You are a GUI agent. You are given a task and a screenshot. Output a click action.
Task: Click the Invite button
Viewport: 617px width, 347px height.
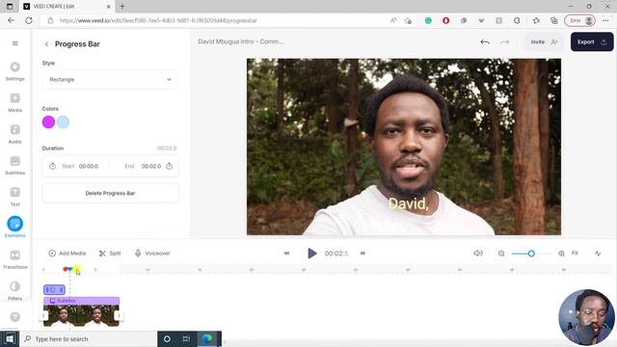point(544,42)
